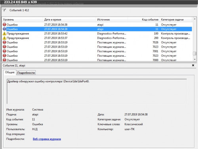
Task: Close the event details pane
Action: (193, 65)
